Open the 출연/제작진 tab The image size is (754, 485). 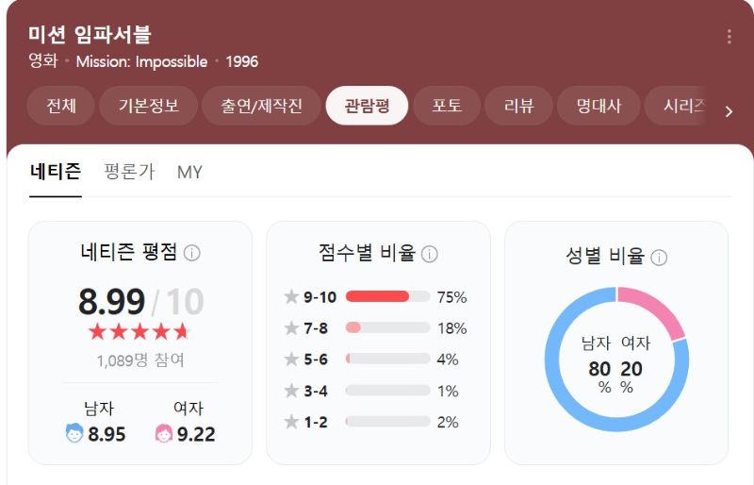(261, 106)
